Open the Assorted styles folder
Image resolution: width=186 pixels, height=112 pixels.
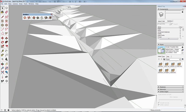point(160,65)
